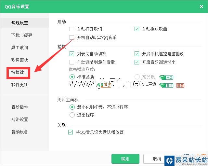
Task: Enable 自动调节到最佳音量 checkbox
Action: coord(72,62)
